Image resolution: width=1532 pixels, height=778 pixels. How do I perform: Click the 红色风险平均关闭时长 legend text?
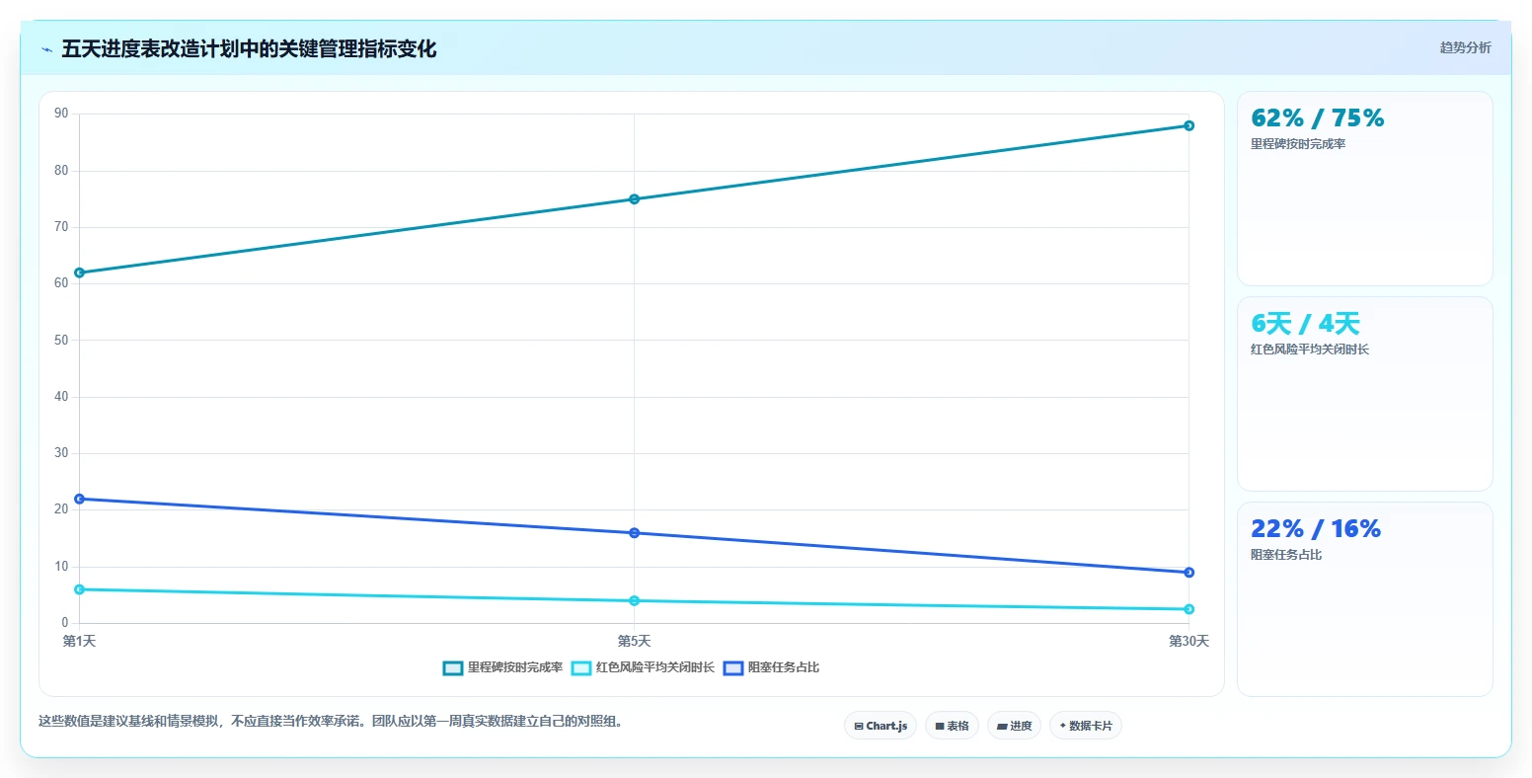(655, 668)
